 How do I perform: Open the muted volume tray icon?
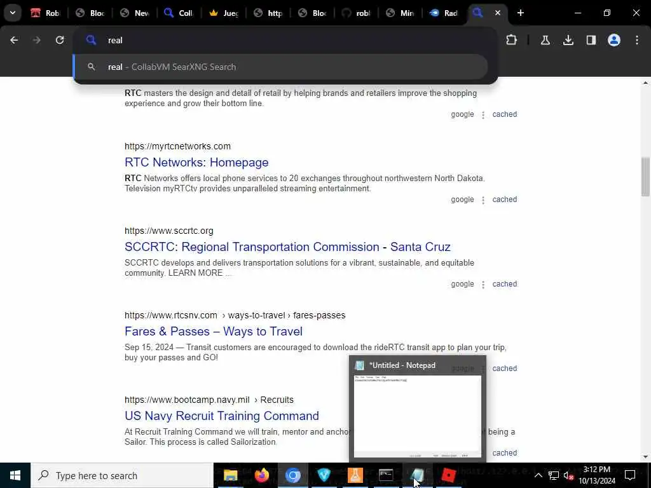[568, 475]
